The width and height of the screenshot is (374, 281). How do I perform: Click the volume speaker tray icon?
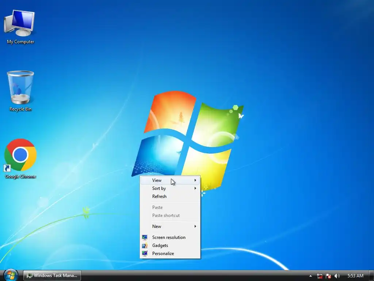(337, 276)
